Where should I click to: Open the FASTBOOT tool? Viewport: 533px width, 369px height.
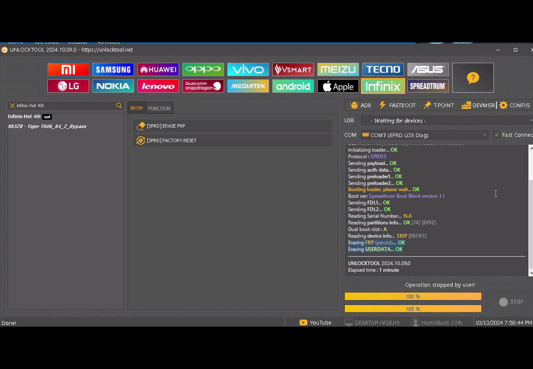pyautogui.click(x=397, y=106)
